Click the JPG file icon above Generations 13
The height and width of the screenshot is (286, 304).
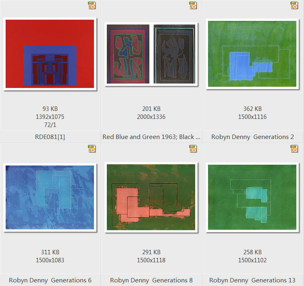(x=294, y=149)
